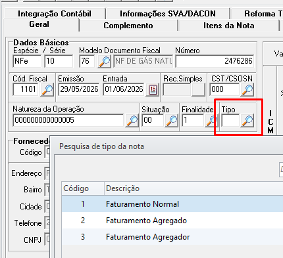Click the empty Tipo field

pyautogui.click(x=230, y=120)
